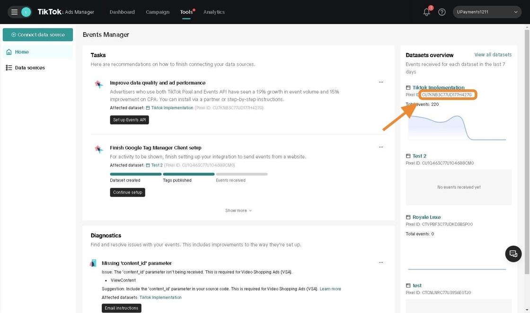Click Continue setup button
Viewport: 530px width, 313px height.
click(x=127, y=192)
